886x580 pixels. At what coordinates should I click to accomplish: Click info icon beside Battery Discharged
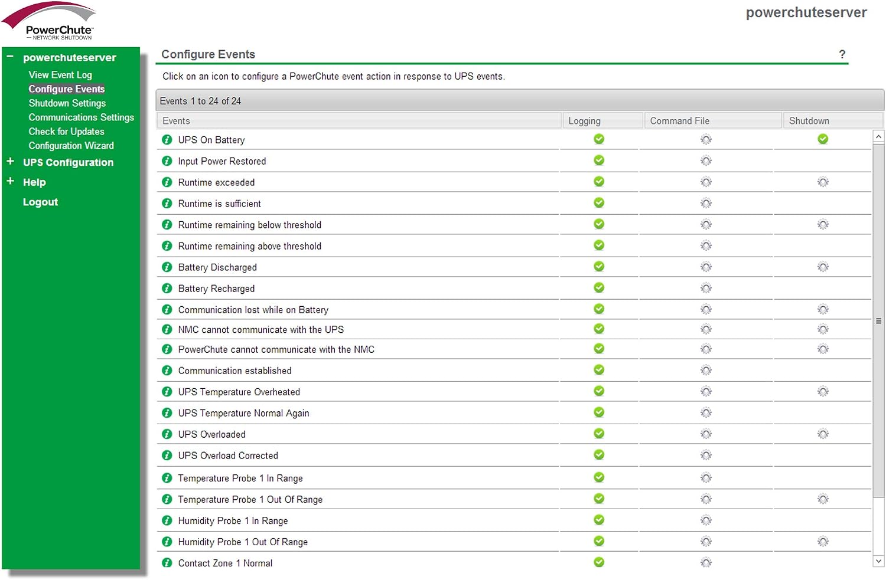[x=167, y=267]
